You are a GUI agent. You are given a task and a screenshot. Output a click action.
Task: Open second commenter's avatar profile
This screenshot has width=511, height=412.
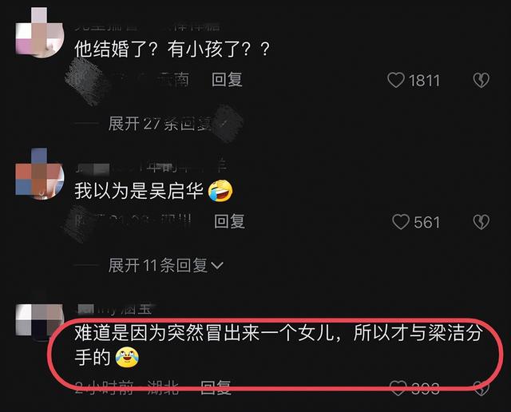tap(40, 173)
